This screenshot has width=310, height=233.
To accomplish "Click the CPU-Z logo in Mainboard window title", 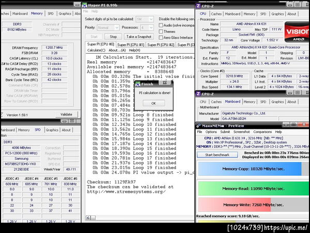I will click(198, 94).
